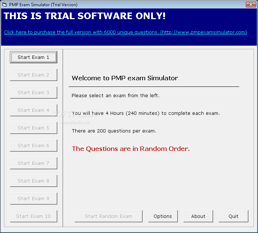Click 'THIS IS TRIAL SOFTWARE ONLY!' banner text
The width and height of the screenshot is (258, 233).
85,16
